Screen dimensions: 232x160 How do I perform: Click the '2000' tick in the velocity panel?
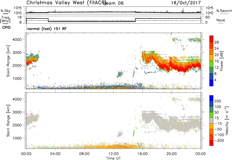(x=17, y=125)
